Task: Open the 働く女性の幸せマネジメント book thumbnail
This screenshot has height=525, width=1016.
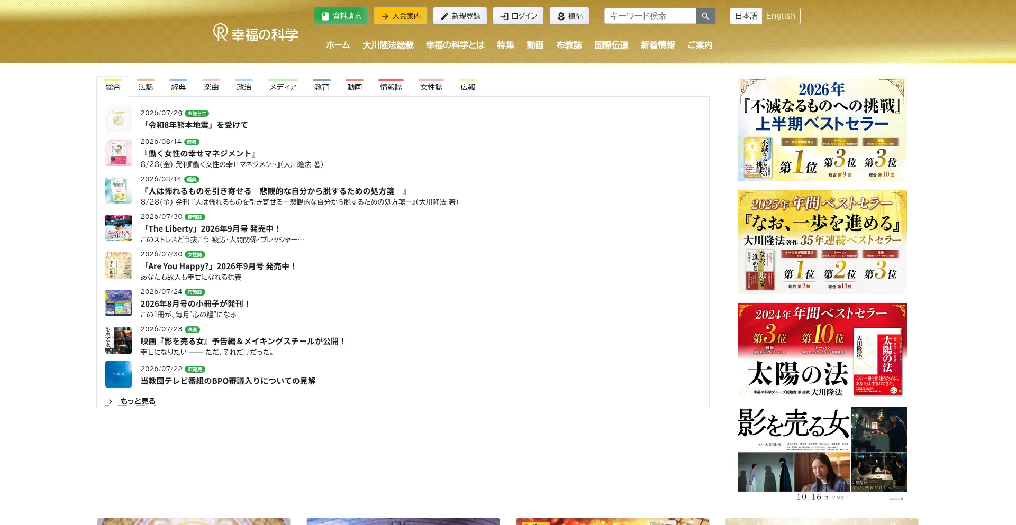Action: click(119, 153)
